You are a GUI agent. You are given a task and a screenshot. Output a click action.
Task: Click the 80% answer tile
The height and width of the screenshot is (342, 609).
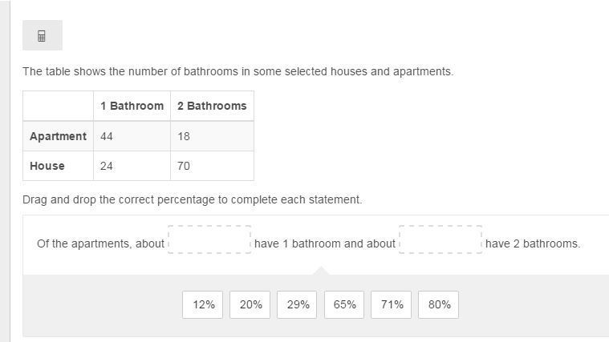tap(438, 305)
